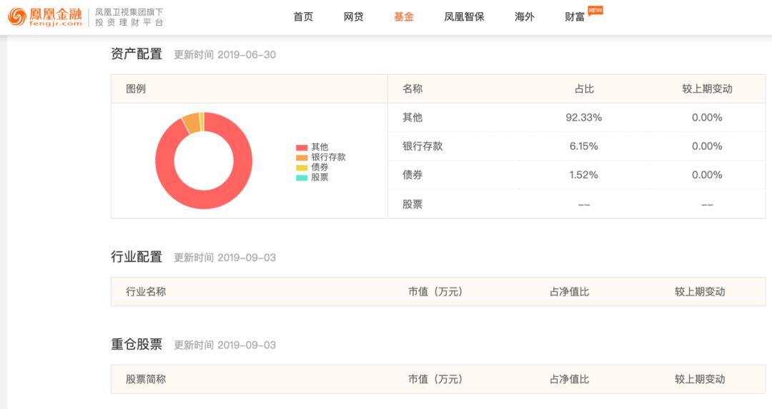Viewport: 772px width, 409px height.
Task: Click the 占比 column header
Action: 584,89
